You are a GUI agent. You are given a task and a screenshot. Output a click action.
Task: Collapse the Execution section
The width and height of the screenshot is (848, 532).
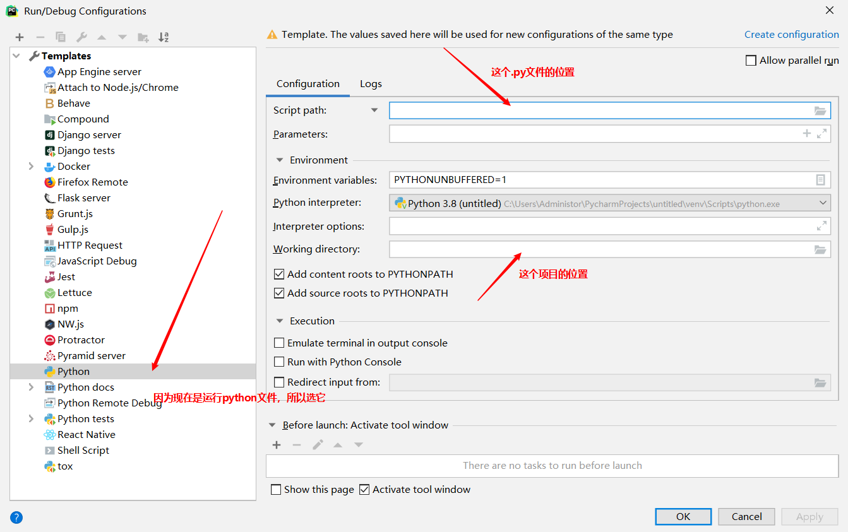click(279, 321)
